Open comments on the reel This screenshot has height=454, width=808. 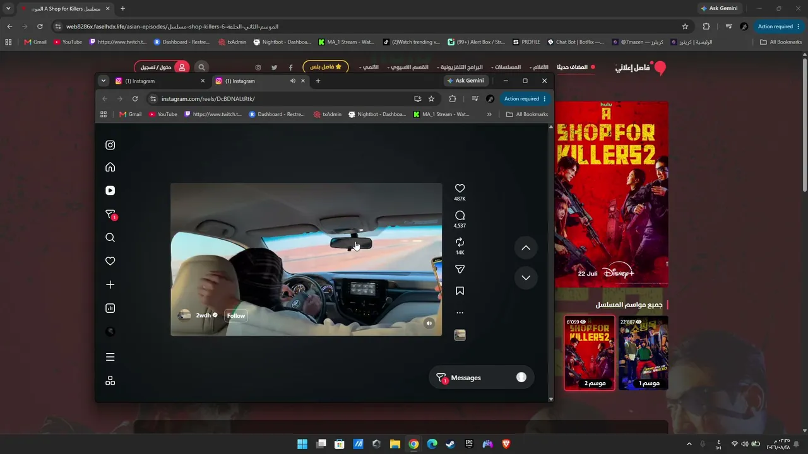click(x=460, y=216)
